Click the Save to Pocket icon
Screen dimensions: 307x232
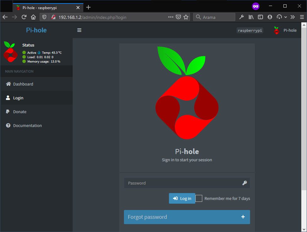178,17
